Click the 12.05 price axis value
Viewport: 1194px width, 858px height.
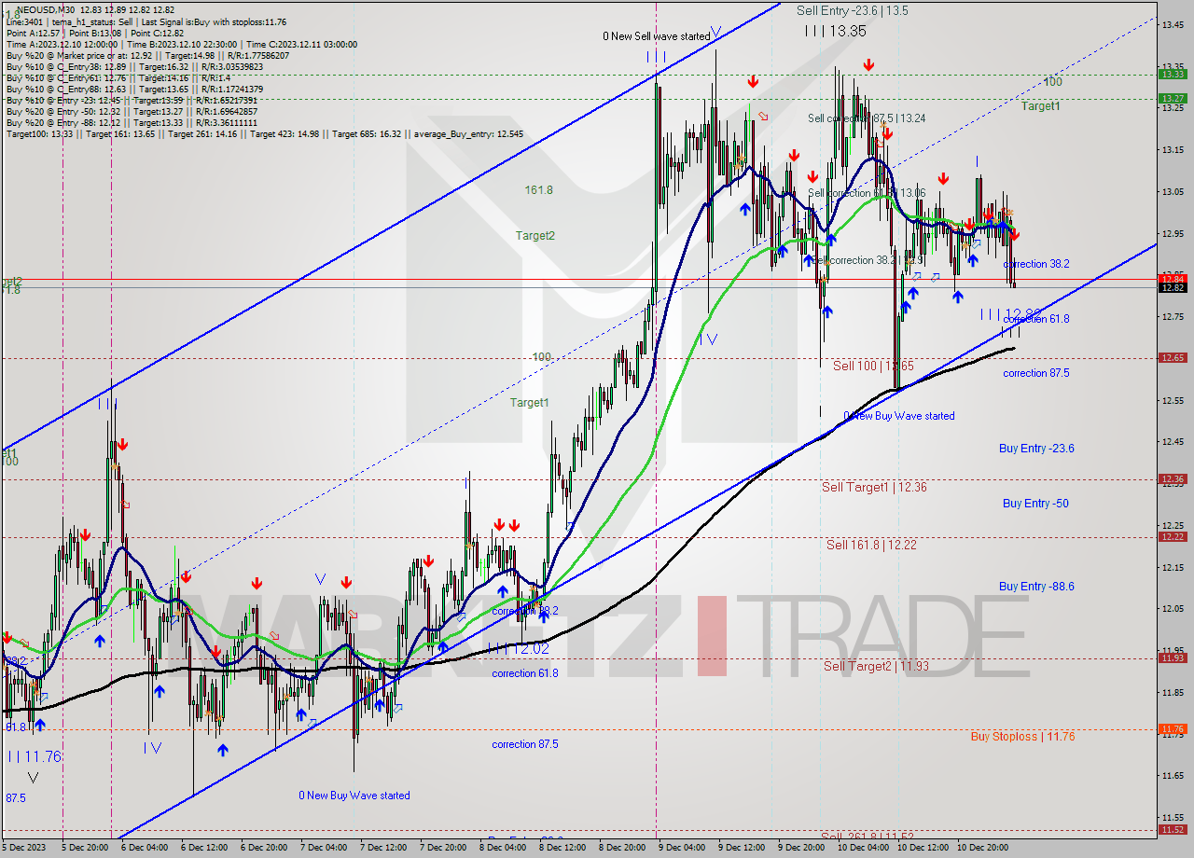[1173, 609]
